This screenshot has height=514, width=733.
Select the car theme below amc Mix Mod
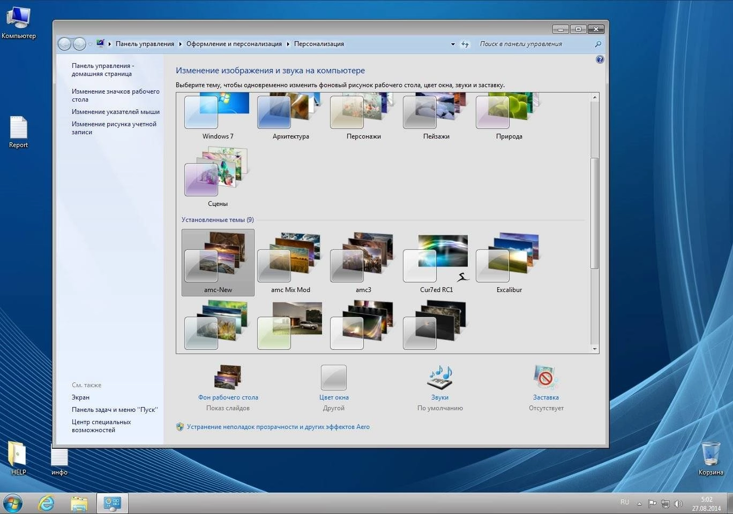[290, 325]
